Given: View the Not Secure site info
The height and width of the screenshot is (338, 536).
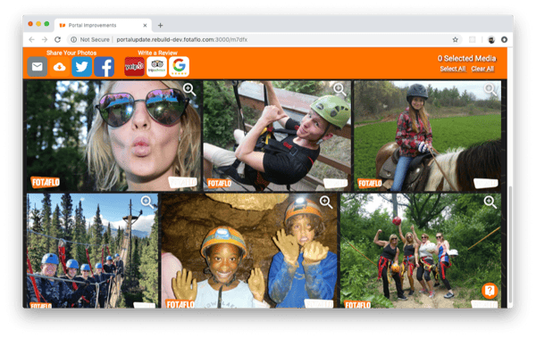Looking at the screenshot, I should point(90,39).
